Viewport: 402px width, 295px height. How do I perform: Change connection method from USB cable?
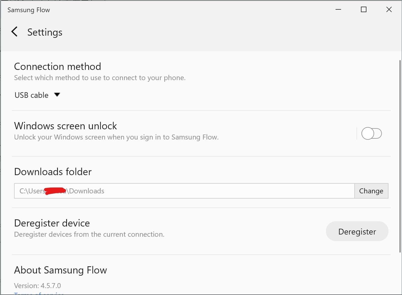pos(38,95)
